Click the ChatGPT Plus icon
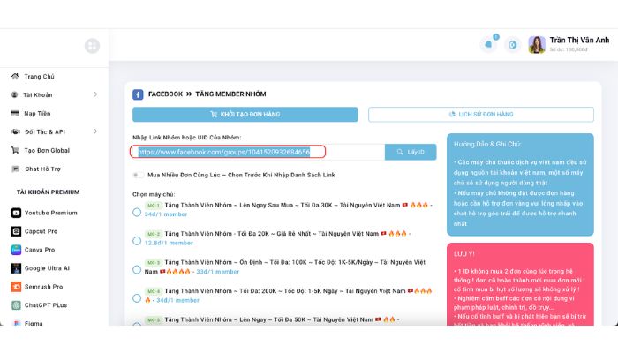Viewport: 618px width, 353px height. click(16, 305)
